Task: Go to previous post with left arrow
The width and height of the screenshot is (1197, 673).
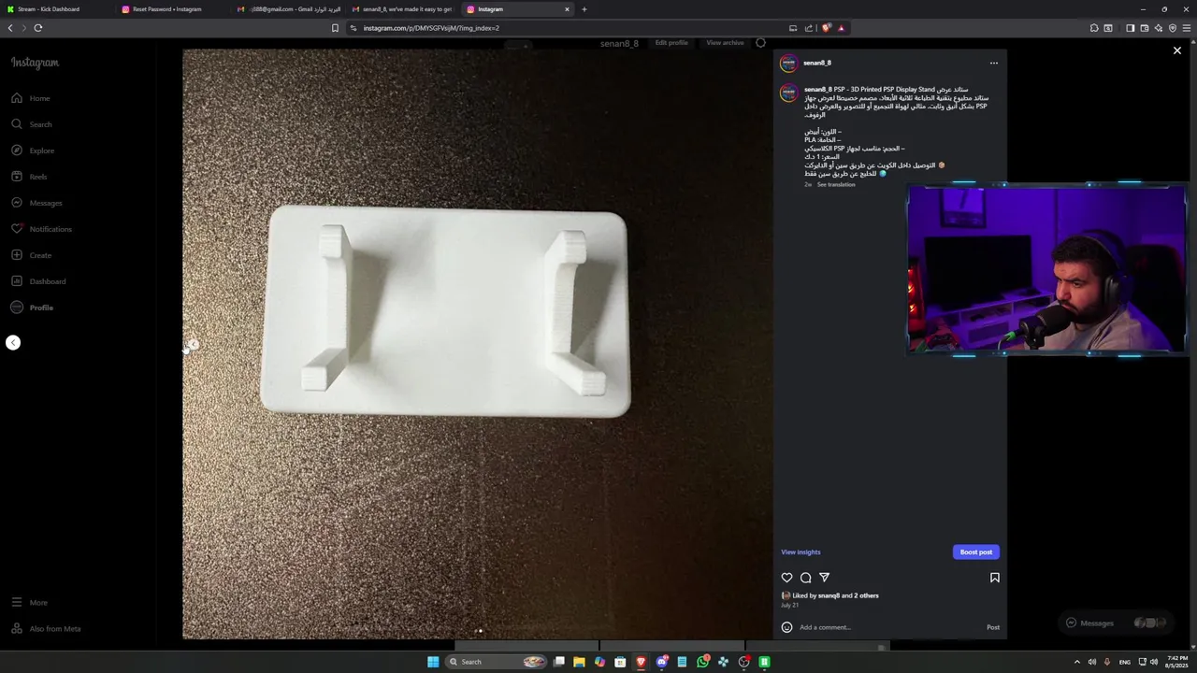Action: pyautogui.click(x=13, y=343)
